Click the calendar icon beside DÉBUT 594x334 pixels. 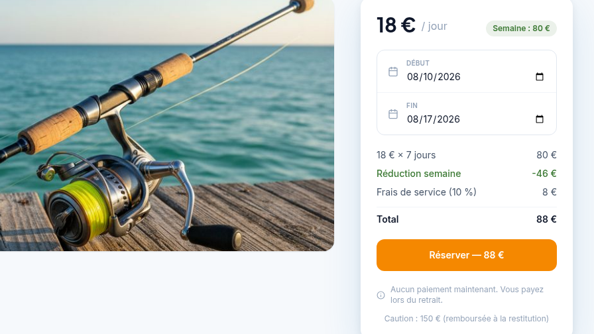[x=393, y=72]
